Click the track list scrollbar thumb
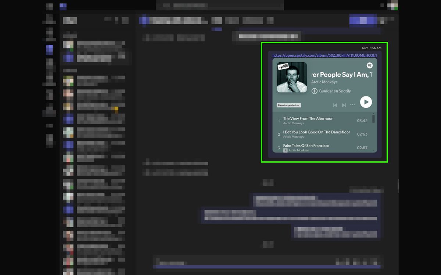 point(373,118)
